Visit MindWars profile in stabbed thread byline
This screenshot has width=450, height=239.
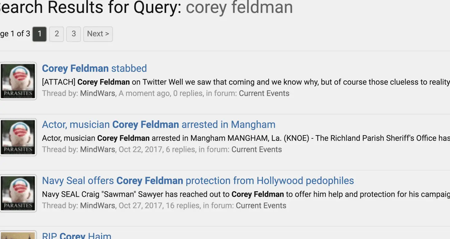[98, 94]
